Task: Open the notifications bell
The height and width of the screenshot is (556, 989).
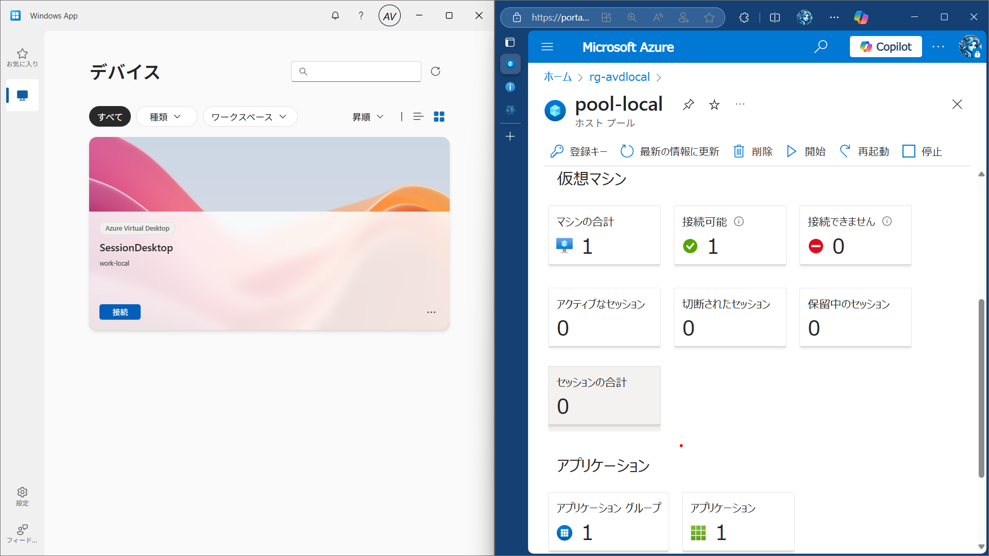Action: (335, 15)
